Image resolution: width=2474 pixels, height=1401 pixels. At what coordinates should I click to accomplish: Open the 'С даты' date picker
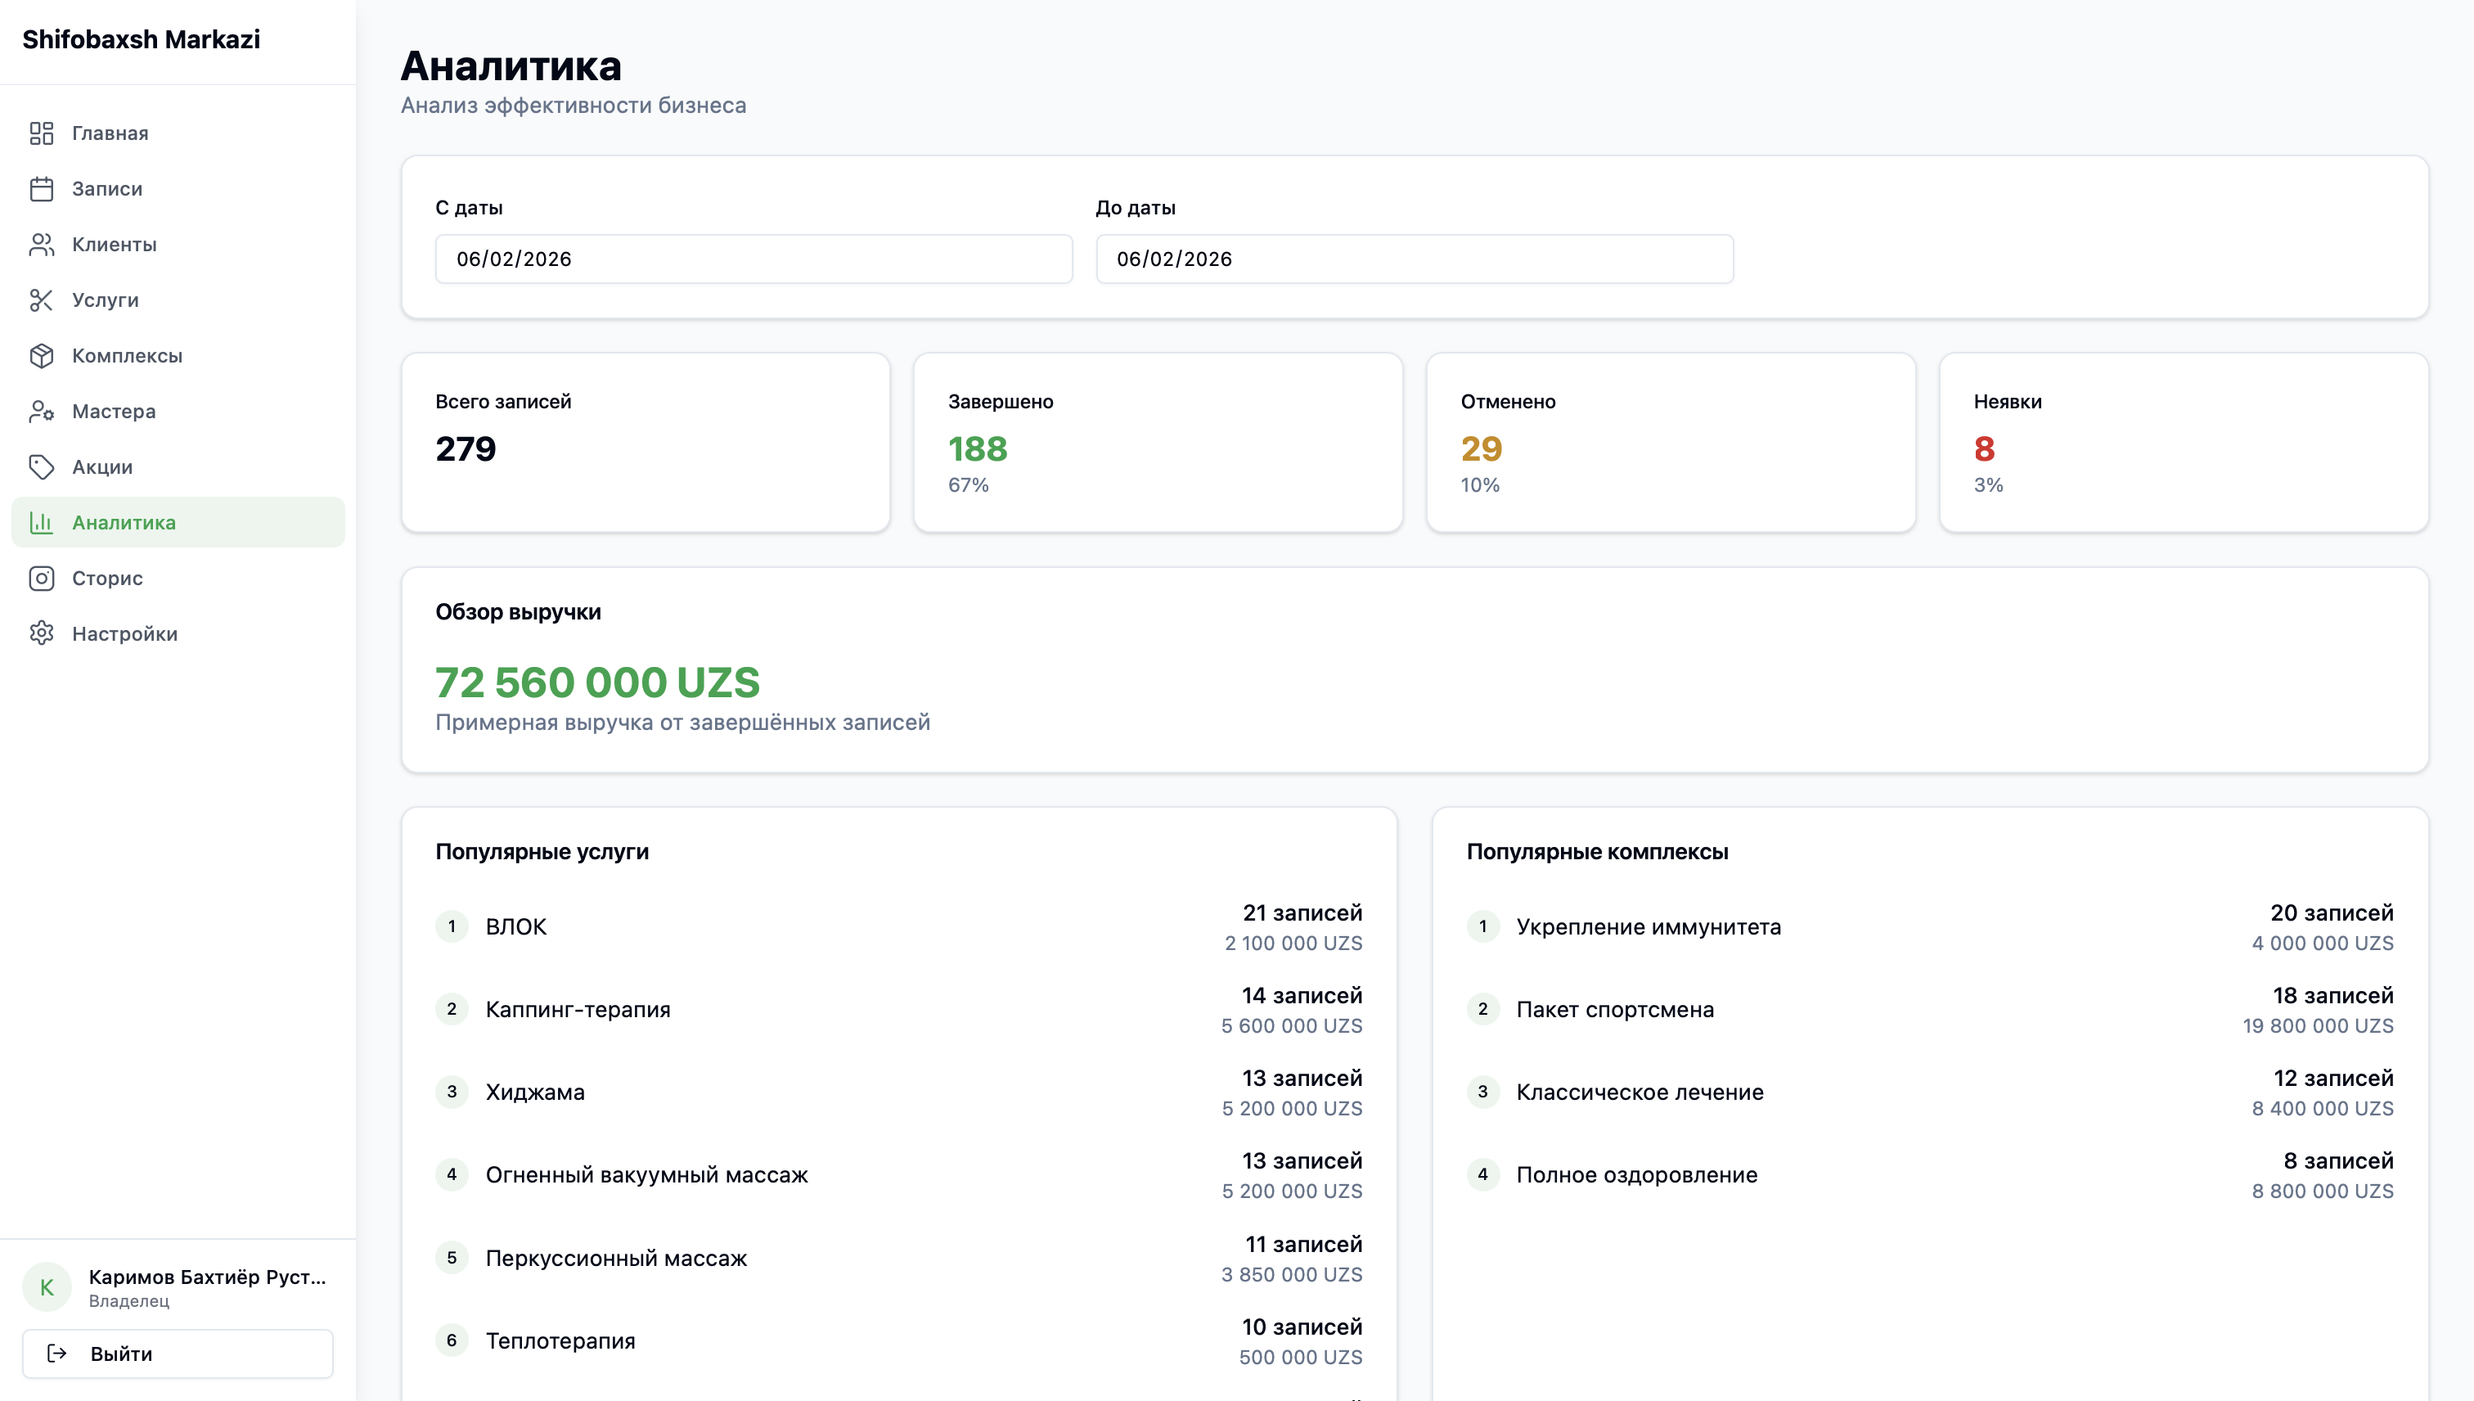click(753, 259)
